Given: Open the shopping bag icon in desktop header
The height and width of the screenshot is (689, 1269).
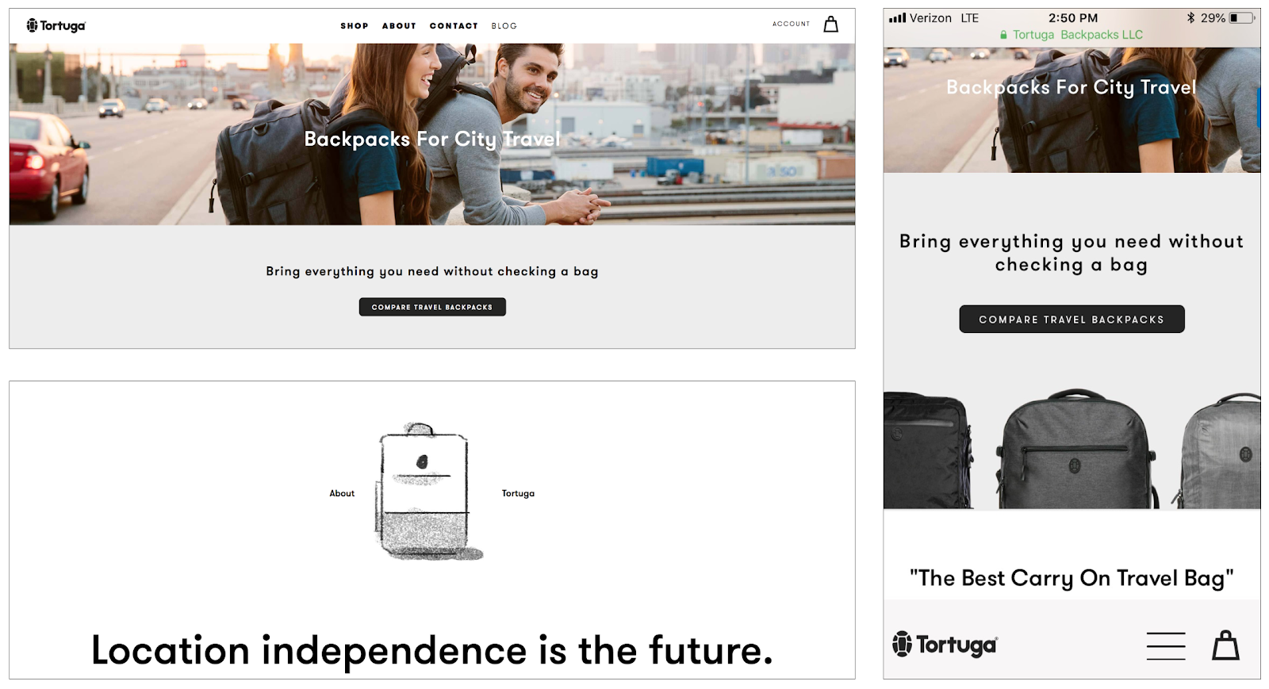Looking at the screenshot, I should click(x=830, y=25).
